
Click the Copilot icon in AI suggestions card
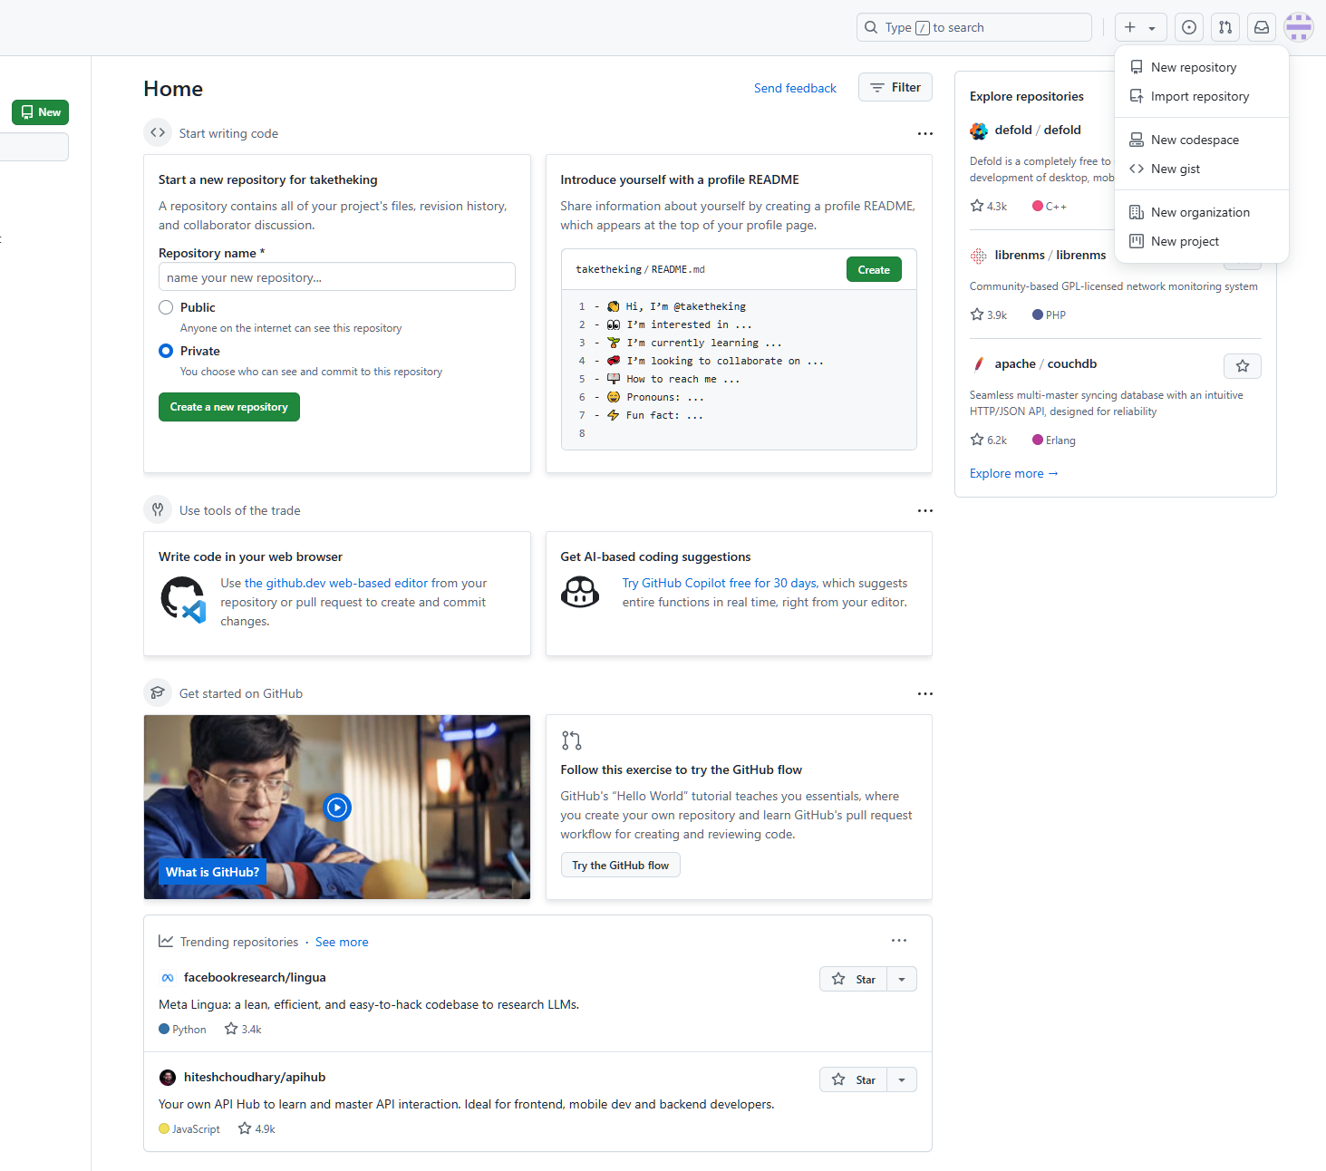[x=580, y=592]
